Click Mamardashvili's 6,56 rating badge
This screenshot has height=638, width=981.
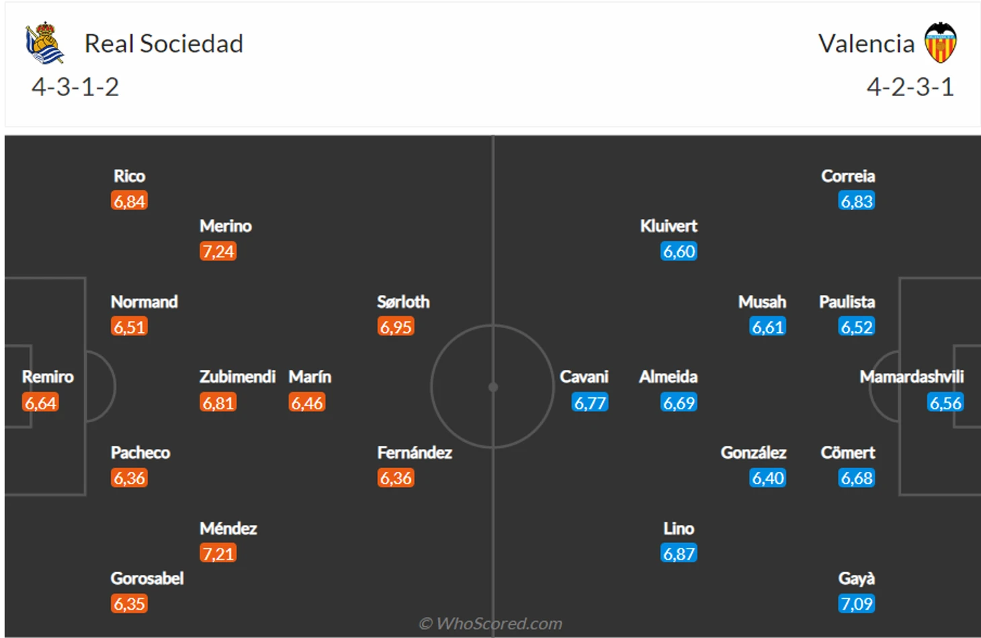pyautogui.click(x=945, y=403)
